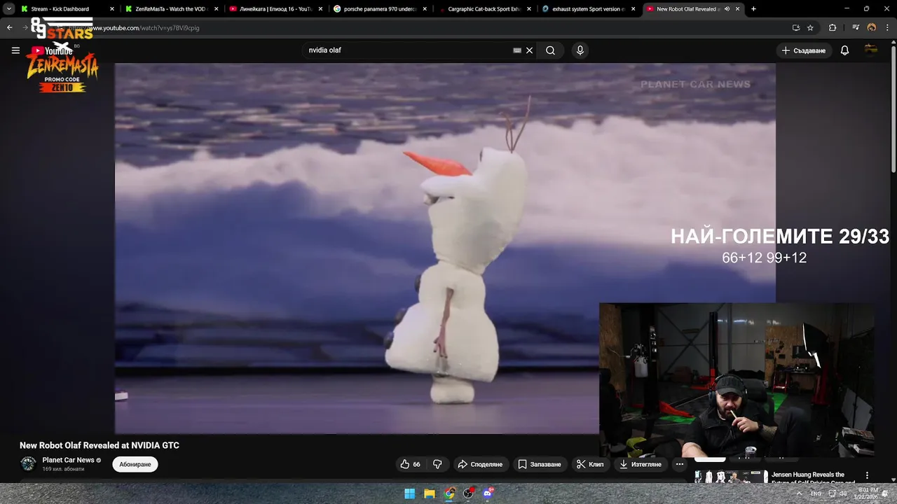Open Planet Car News channel name link

pos(68,460)
